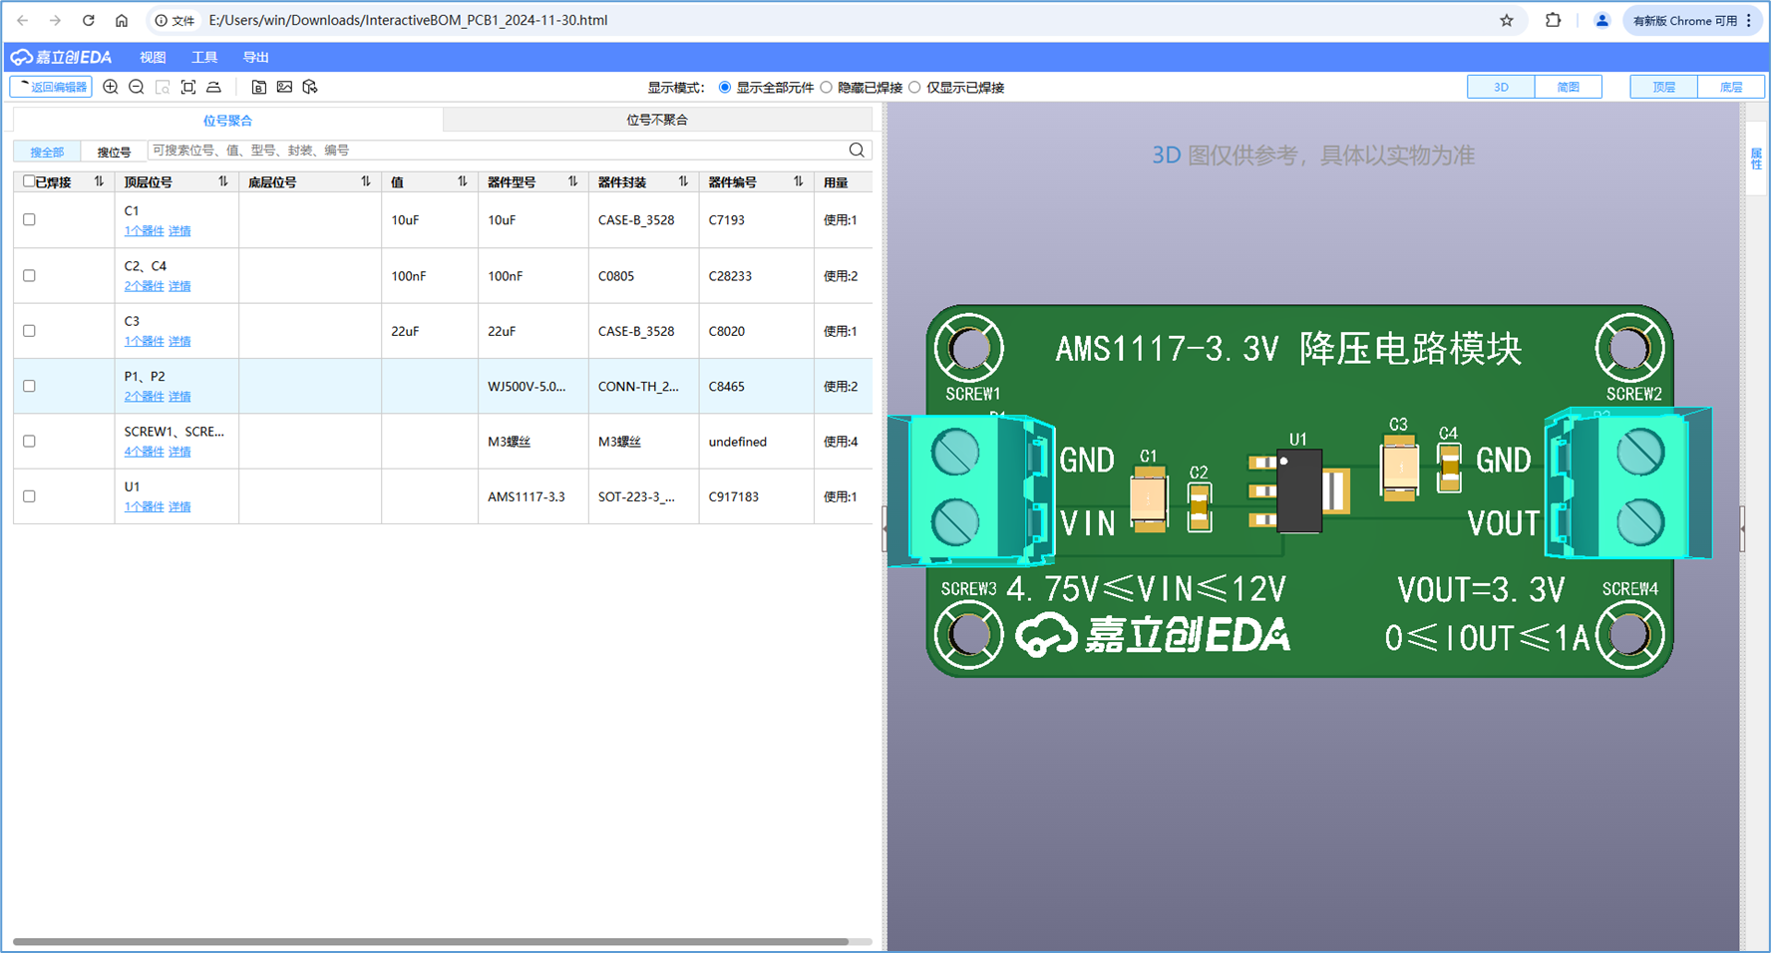Screen dimensions: 1771x953
Task: Sort by the 器件封装 column arrows
Action: 683,181
